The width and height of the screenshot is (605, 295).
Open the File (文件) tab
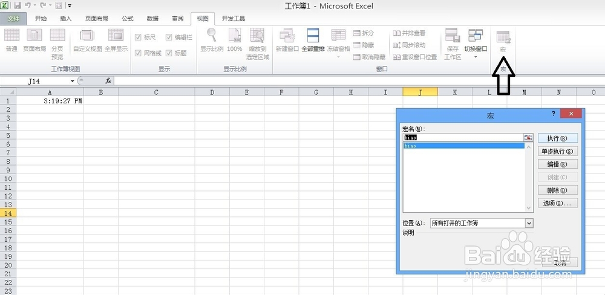(x=13, y=19)
